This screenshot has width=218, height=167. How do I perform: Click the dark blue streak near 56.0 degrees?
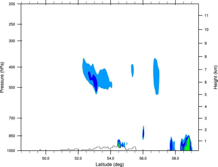(x=143, y=133)
